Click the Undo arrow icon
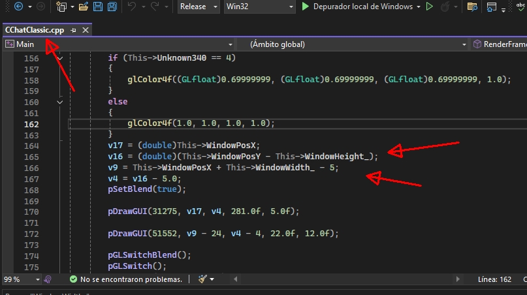This screenshot has height=295, width=527. pyautogui.click(x=132, y=7)
